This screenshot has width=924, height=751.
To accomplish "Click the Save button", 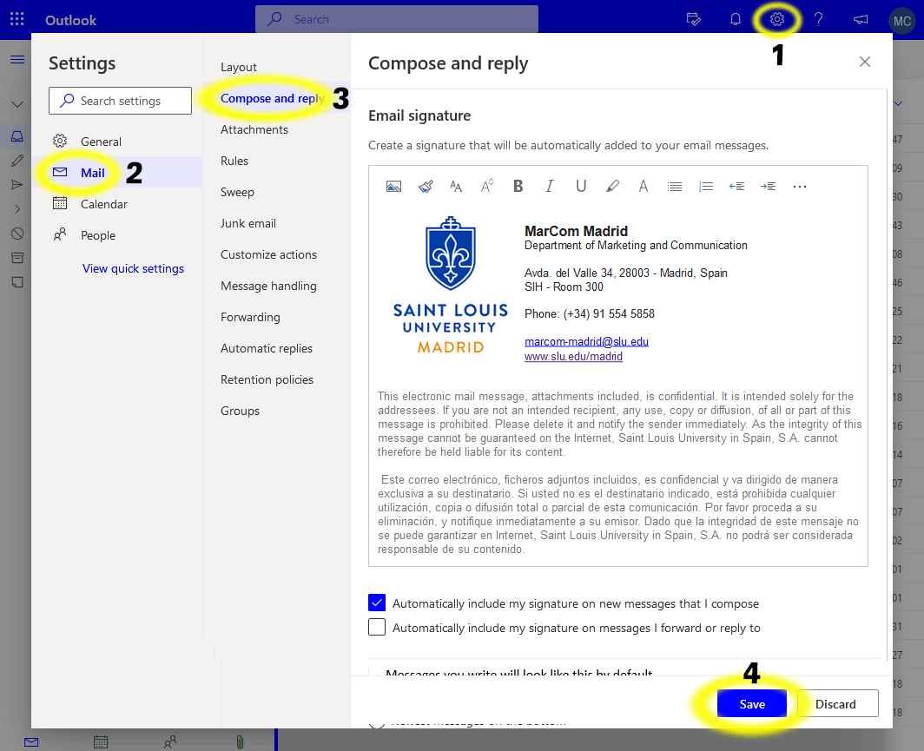I will (x=752, y=704).
